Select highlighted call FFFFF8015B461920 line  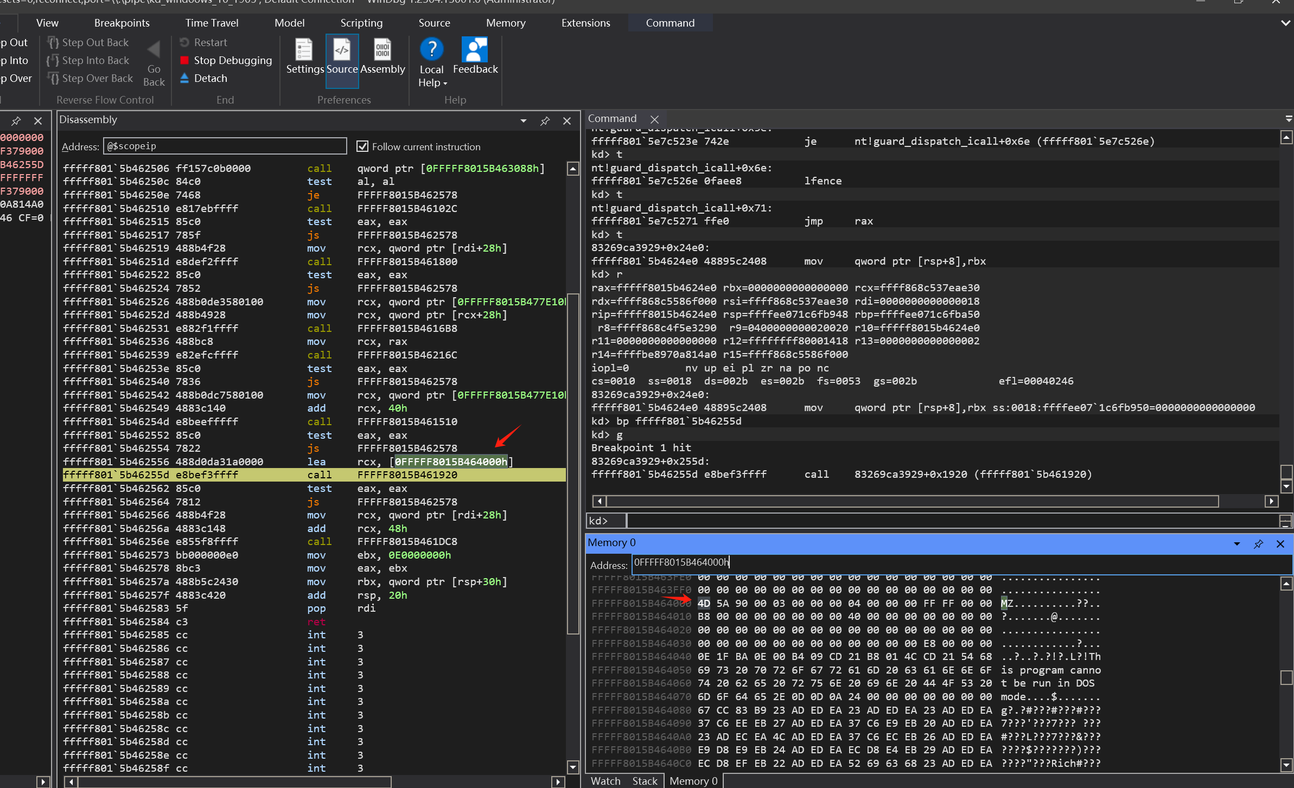pos(314,475)
